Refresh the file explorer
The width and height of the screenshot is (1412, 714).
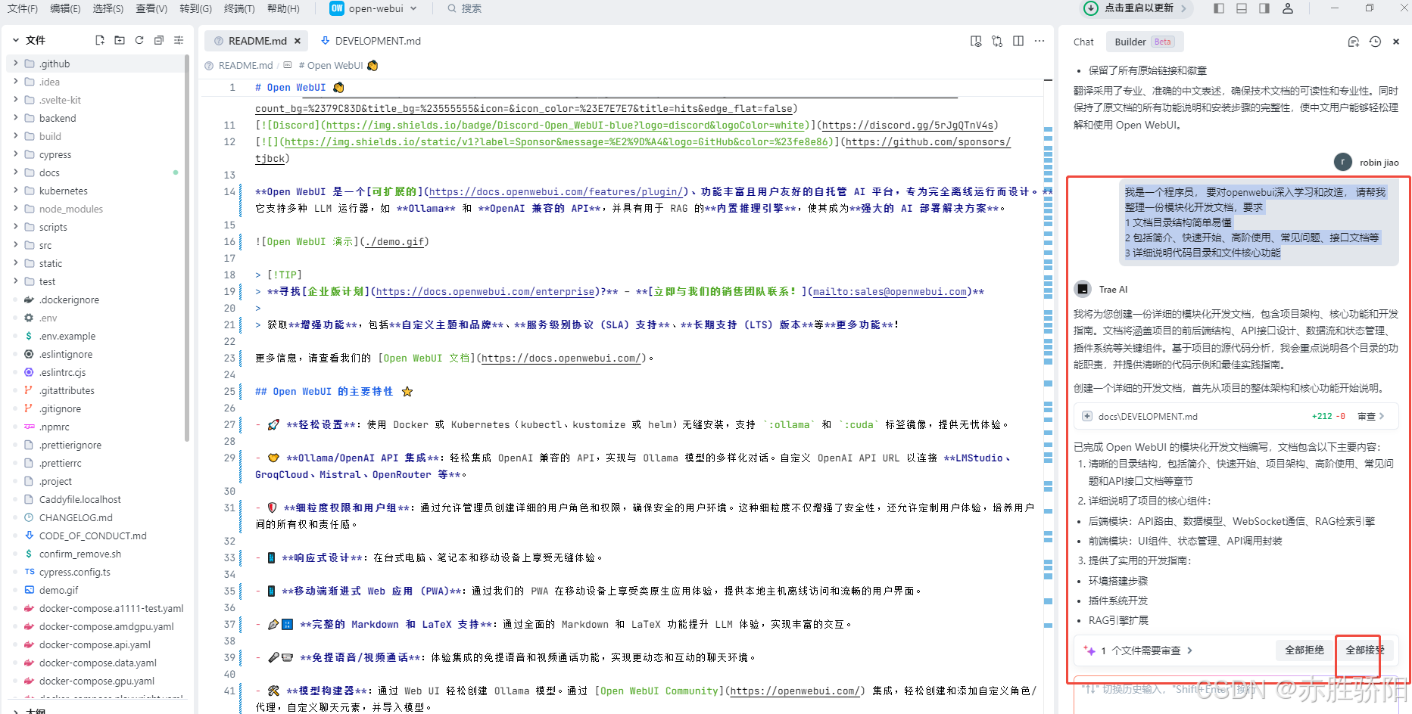[139, 40]
